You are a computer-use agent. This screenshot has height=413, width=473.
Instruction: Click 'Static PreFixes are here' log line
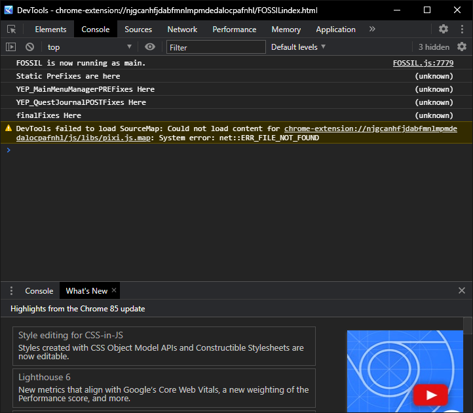coord(68,76)
